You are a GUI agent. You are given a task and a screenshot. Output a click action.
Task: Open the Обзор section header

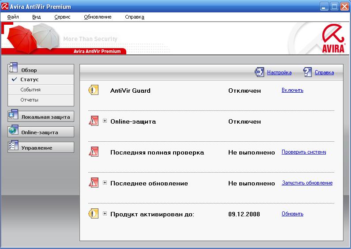(x=41, y=70)
